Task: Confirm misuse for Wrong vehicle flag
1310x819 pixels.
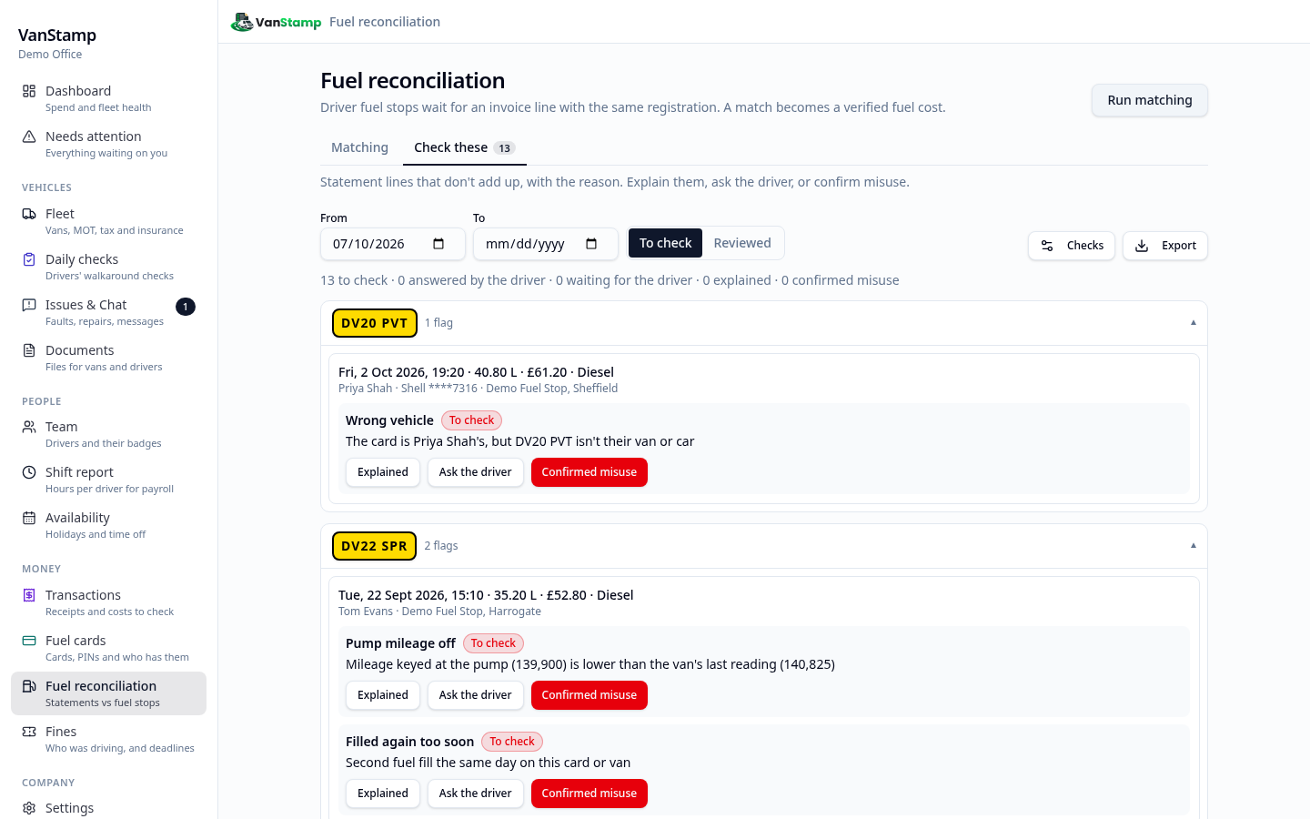Action: click(589, 472)
